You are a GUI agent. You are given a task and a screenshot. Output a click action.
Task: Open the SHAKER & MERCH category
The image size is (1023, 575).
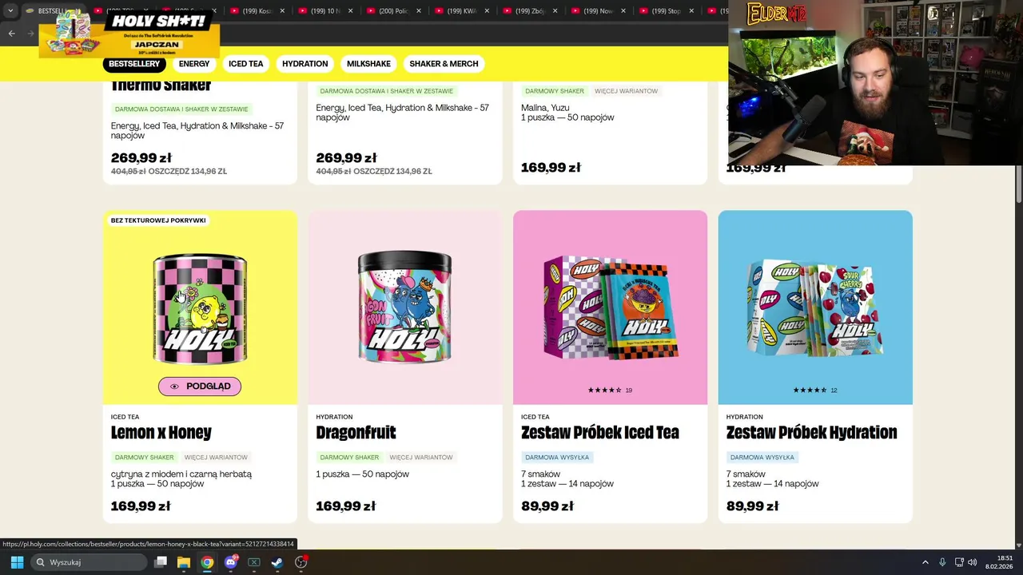point(444,64)
